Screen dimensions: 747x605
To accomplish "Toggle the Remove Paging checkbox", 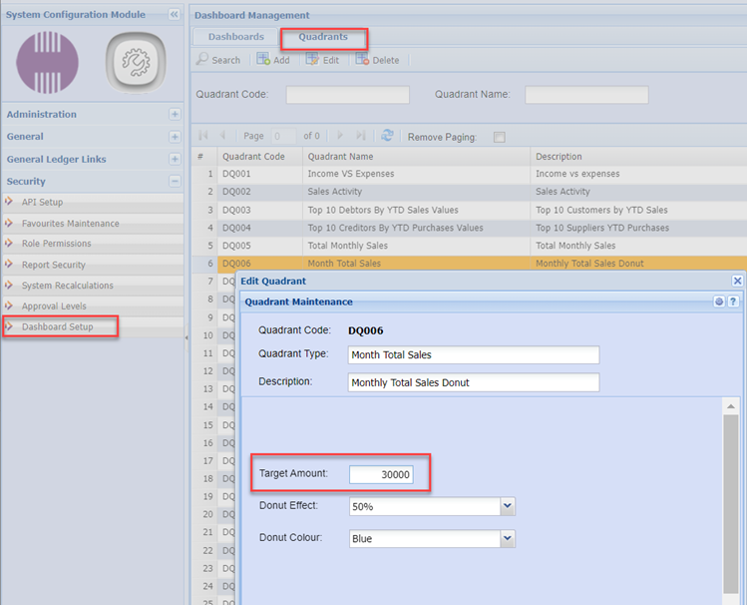I will 500,137.
